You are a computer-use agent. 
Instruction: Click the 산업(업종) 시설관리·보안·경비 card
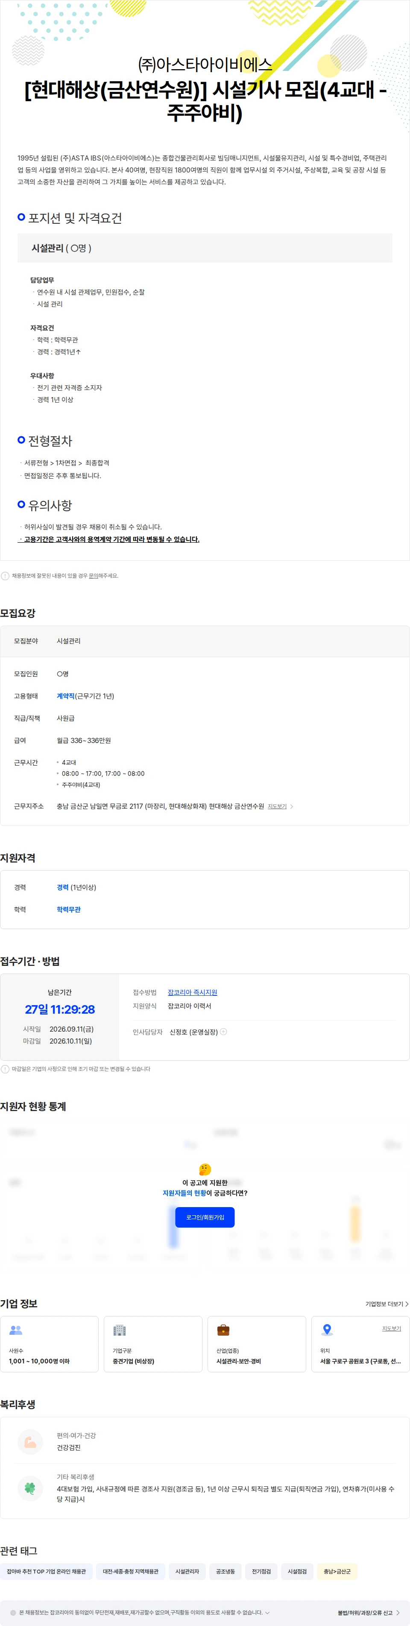click(x=257, y=1344)
